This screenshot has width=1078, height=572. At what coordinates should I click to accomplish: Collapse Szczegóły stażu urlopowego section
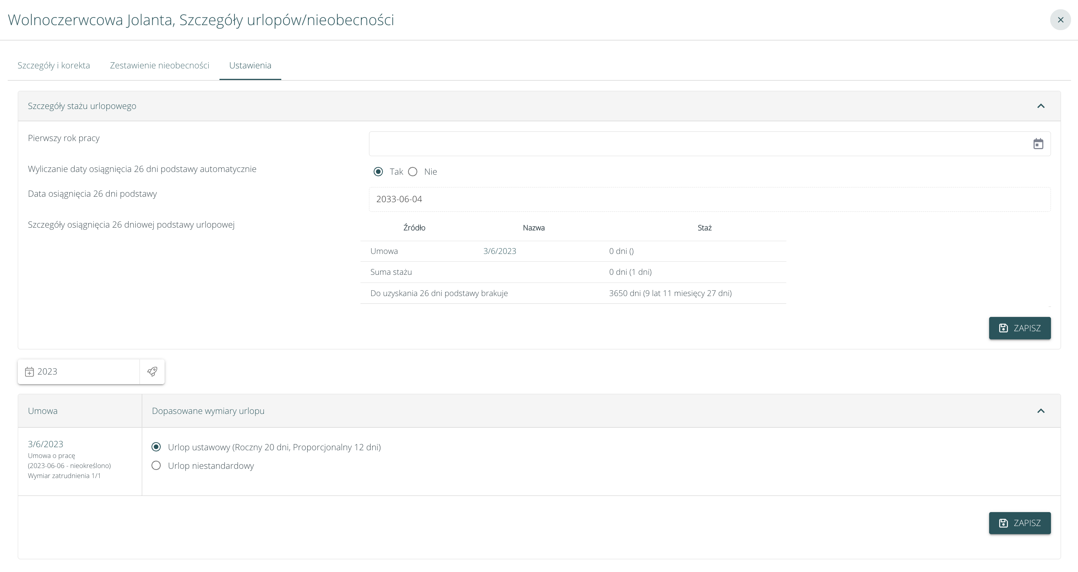[1041, 106]
